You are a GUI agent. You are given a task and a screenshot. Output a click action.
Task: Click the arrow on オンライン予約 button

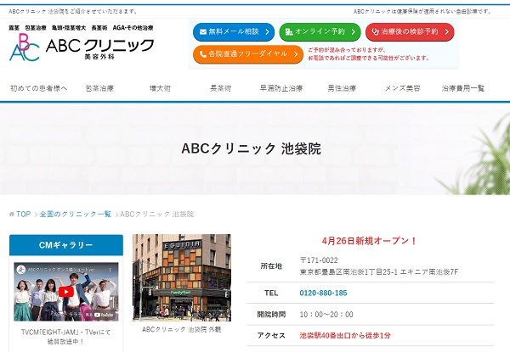[352, 32]
